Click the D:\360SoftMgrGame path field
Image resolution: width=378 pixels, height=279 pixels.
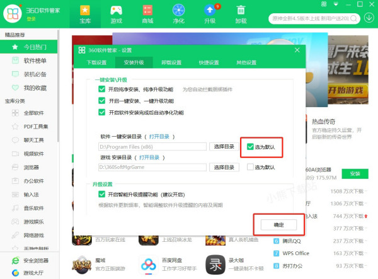(152, 167)
